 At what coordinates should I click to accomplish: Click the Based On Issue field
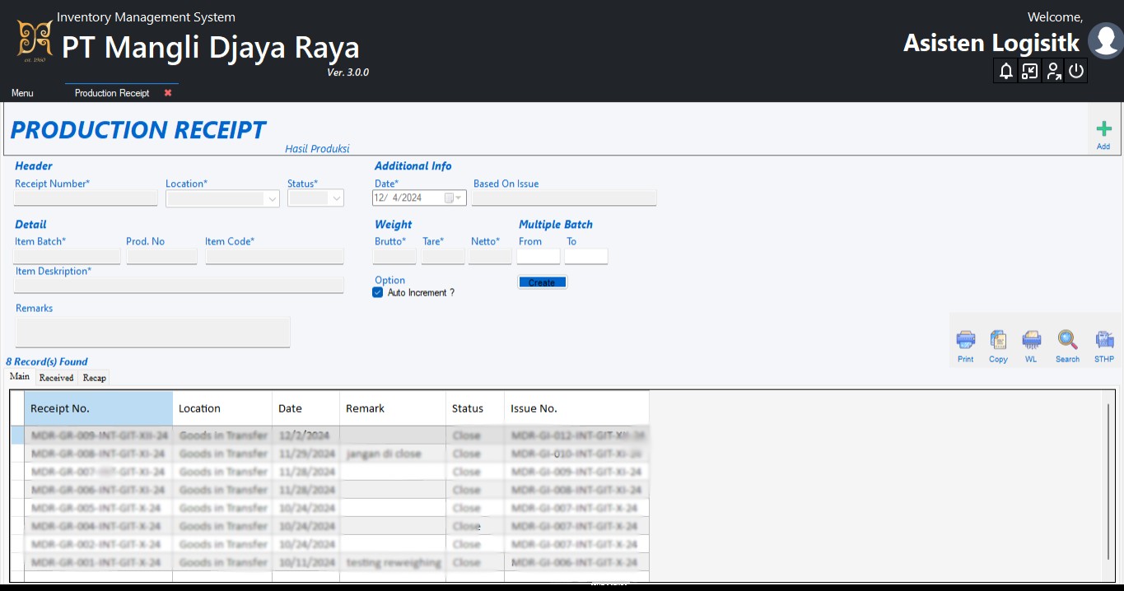(565, 198)
